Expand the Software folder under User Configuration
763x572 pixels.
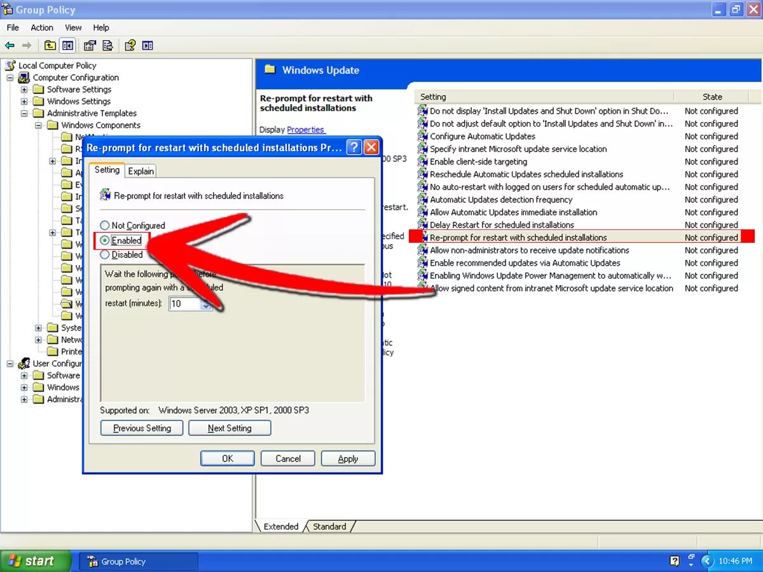click(x=24, y=376)
